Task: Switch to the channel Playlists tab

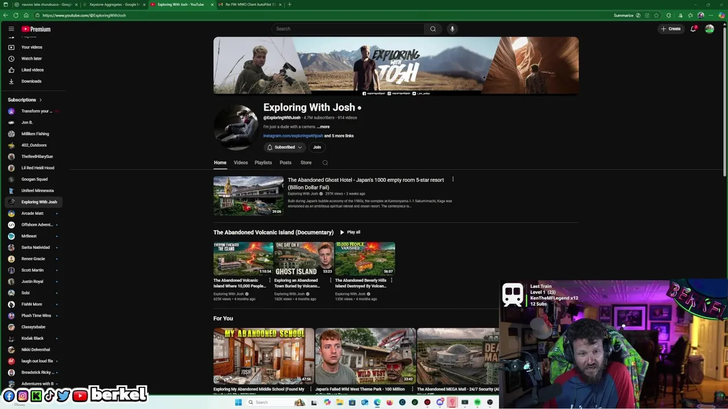Action: [263, 162]
